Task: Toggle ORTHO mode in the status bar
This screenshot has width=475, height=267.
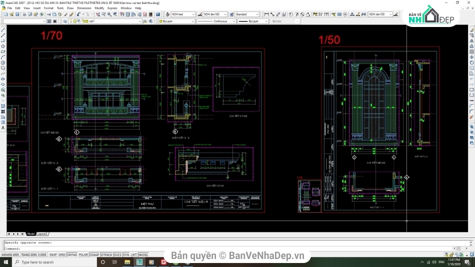Action: 71,254
